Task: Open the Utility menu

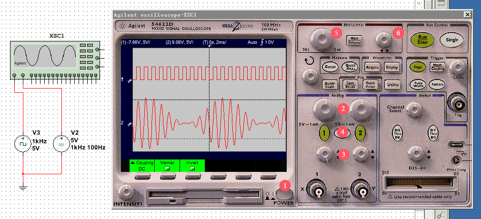Action: point(392,85)
